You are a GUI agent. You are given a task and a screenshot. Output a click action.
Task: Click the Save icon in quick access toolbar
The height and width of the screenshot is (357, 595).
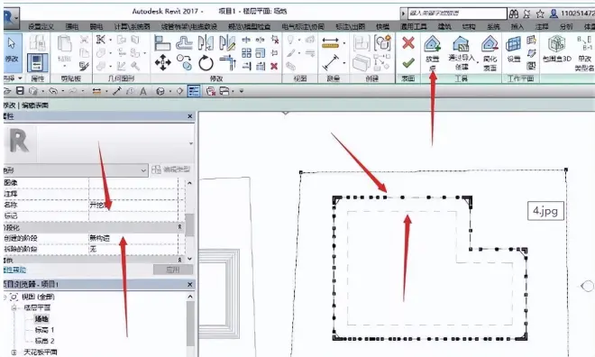coord(20,91)
